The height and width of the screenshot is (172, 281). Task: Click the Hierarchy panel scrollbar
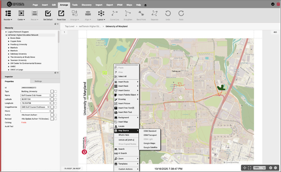coord(59,37)
